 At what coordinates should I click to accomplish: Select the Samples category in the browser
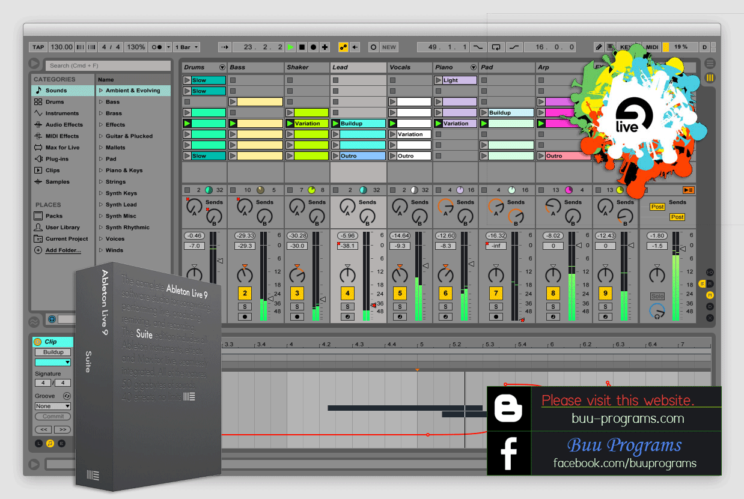pos(58,181)
